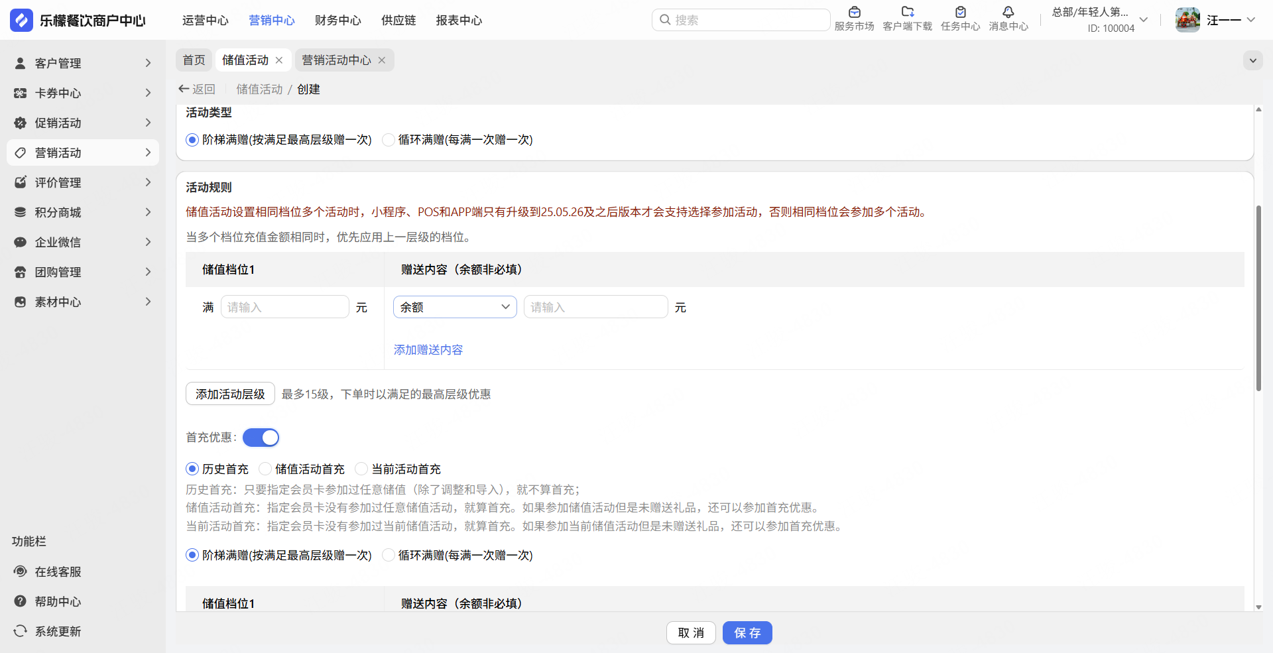Open 消息中心 notification bell
The width and height of the screenshot is (1273, 653).
[x=1008, y=13]
